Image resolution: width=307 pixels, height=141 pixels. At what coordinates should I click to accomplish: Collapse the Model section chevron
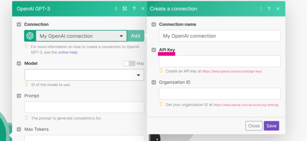pos(19,63)
